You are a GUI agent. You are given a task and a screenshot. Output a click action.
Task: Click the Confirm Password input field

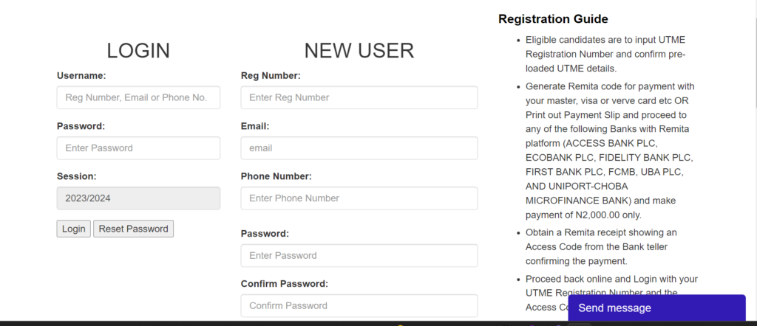(359, 305)
